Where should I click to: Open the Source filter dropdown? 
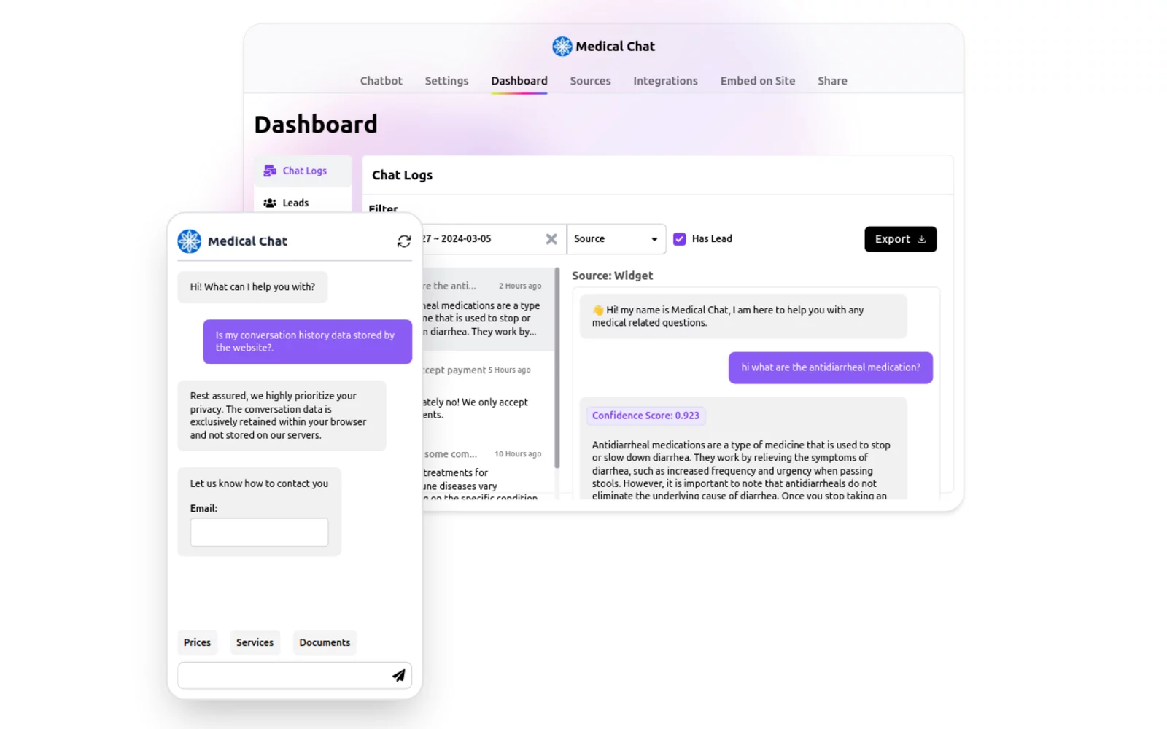[616, 238]
